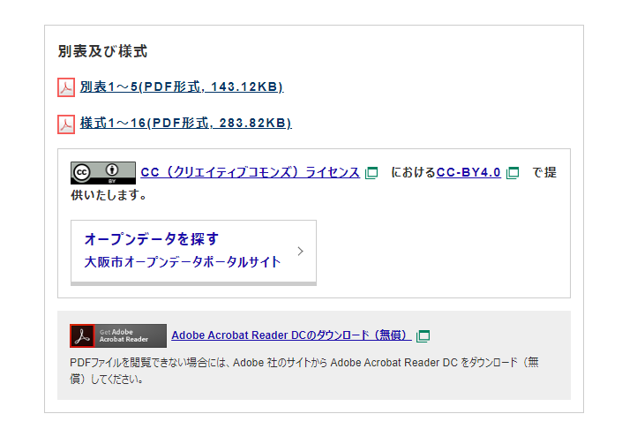Click the BY person symbol in license badge
This screenshot has width=637, height=429.
coord(113,170)
